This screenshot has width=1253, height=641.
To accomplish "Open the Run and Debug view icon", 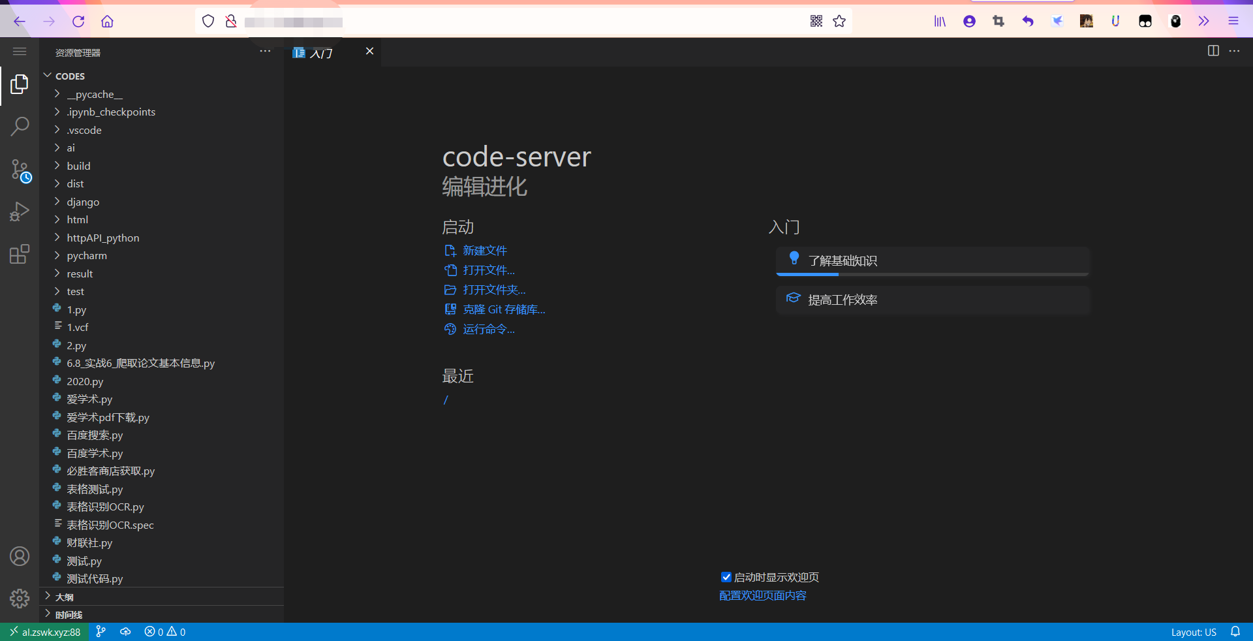I will tap(20, 211).
